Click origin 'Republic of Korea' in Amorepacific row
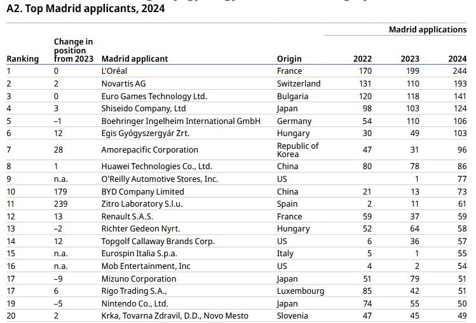 click(297, 150)
